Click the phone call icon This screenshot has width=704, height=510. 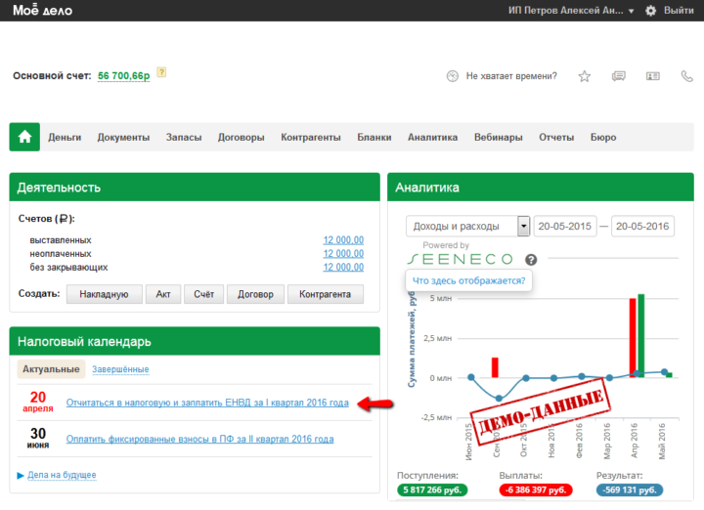pyautogui.click(x=687, y=76)
